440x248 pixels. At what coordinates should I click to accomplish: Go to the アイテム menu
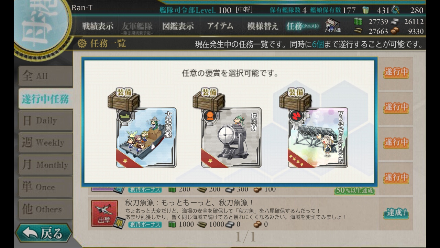click(220, 26)
